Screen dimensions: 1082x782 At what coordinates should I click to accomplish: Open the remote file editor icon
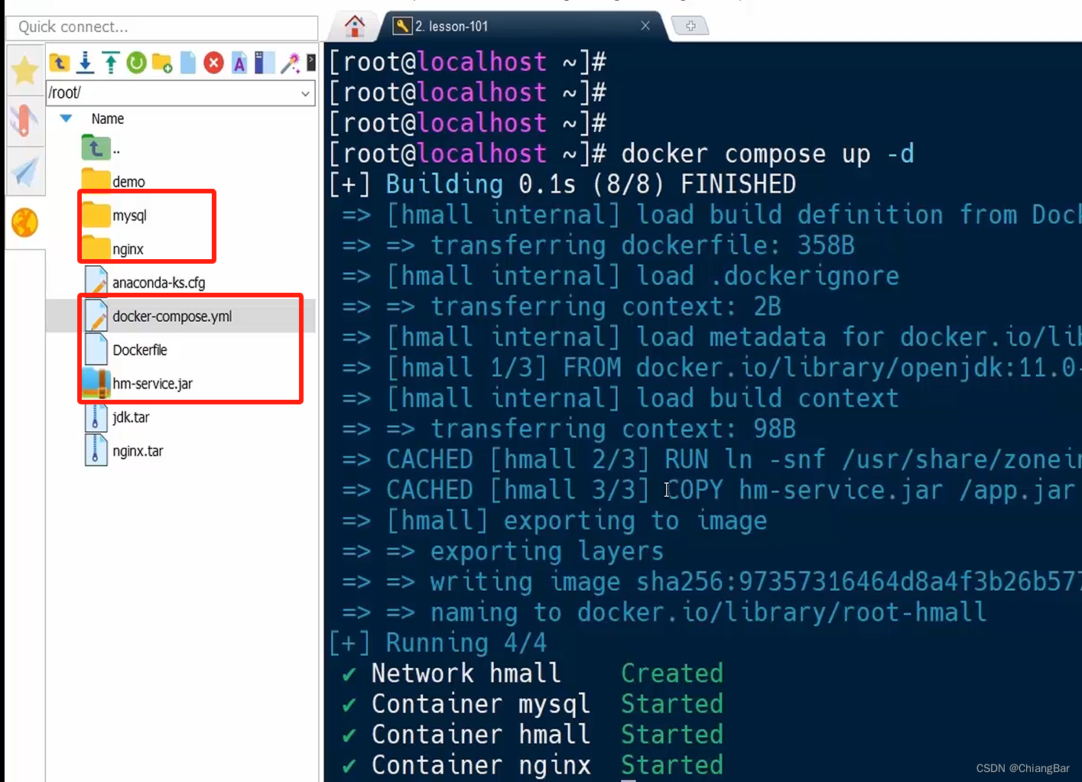tap(264, 63)
